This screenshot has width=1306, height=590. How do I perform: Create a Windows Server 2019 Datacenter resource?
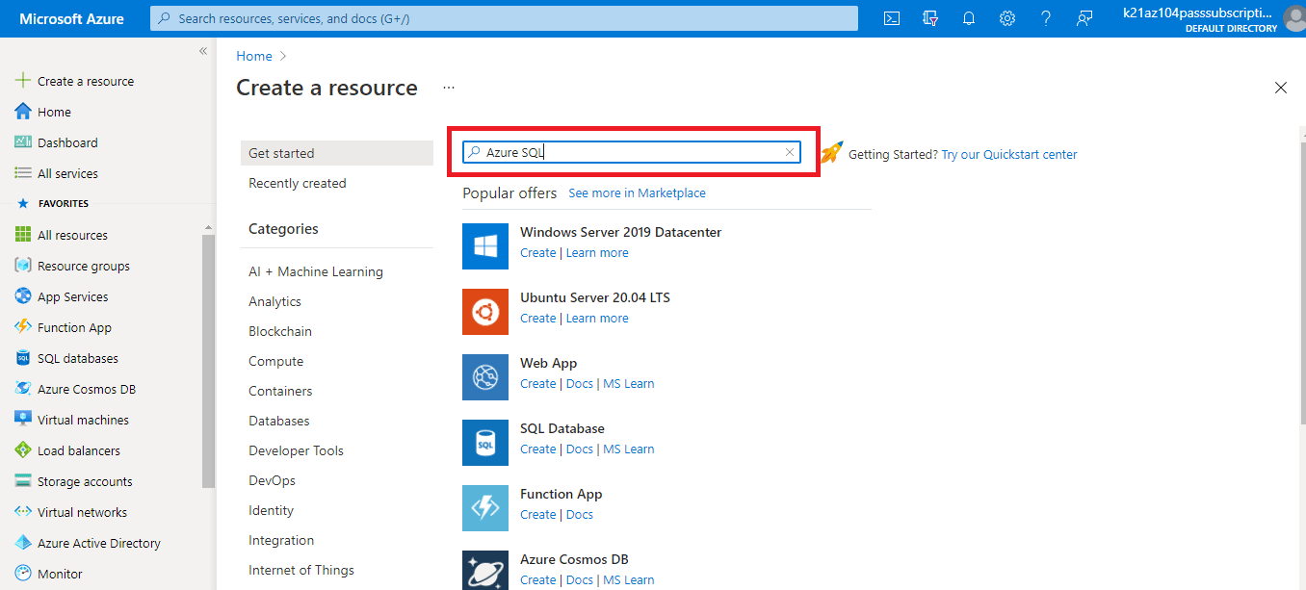[537, 252]
